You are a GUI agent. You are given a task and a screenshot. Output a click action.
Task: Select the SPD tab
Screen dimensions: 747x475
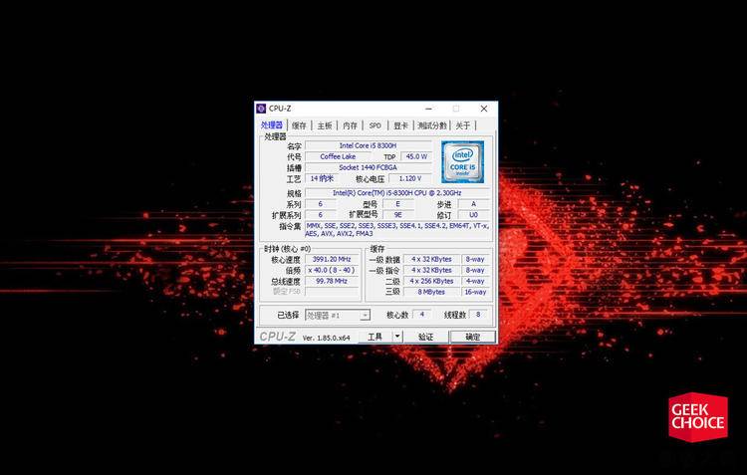click(x=374, y=125)
